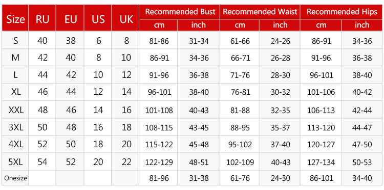
Task: Click waist inch value 28-30 for L
Action: (280, 75)
